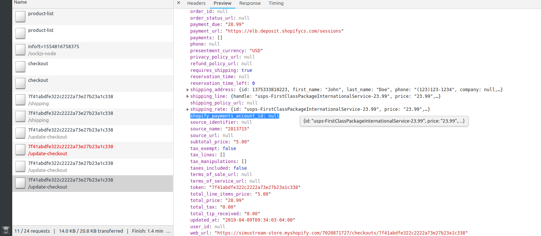The image size is (541, 236).
Task: Click the total_tip_received "0.00" value
Action: click(252, 214)
